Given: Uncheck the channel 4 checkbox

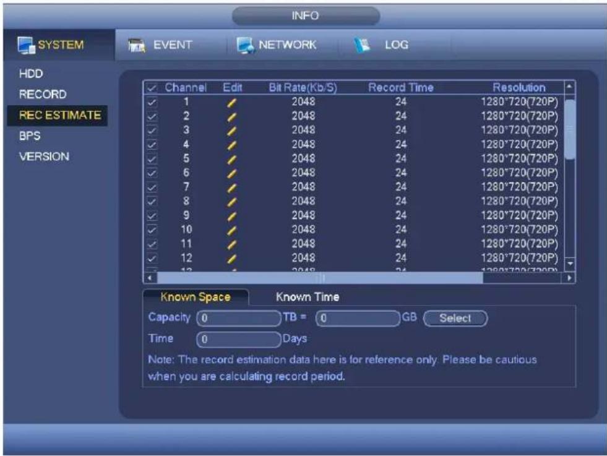Looking at the screenshot, I should (152, 145).
